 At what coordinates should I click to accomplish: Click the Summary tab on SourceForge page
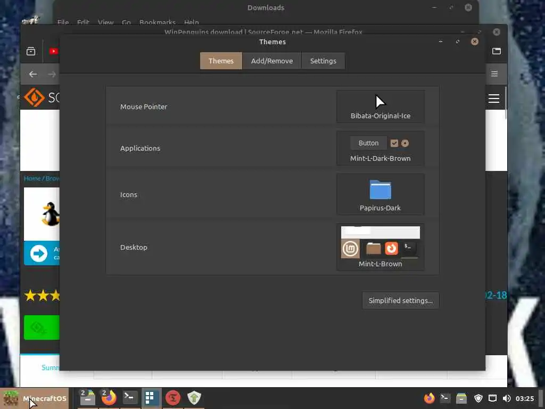(51, 367)
